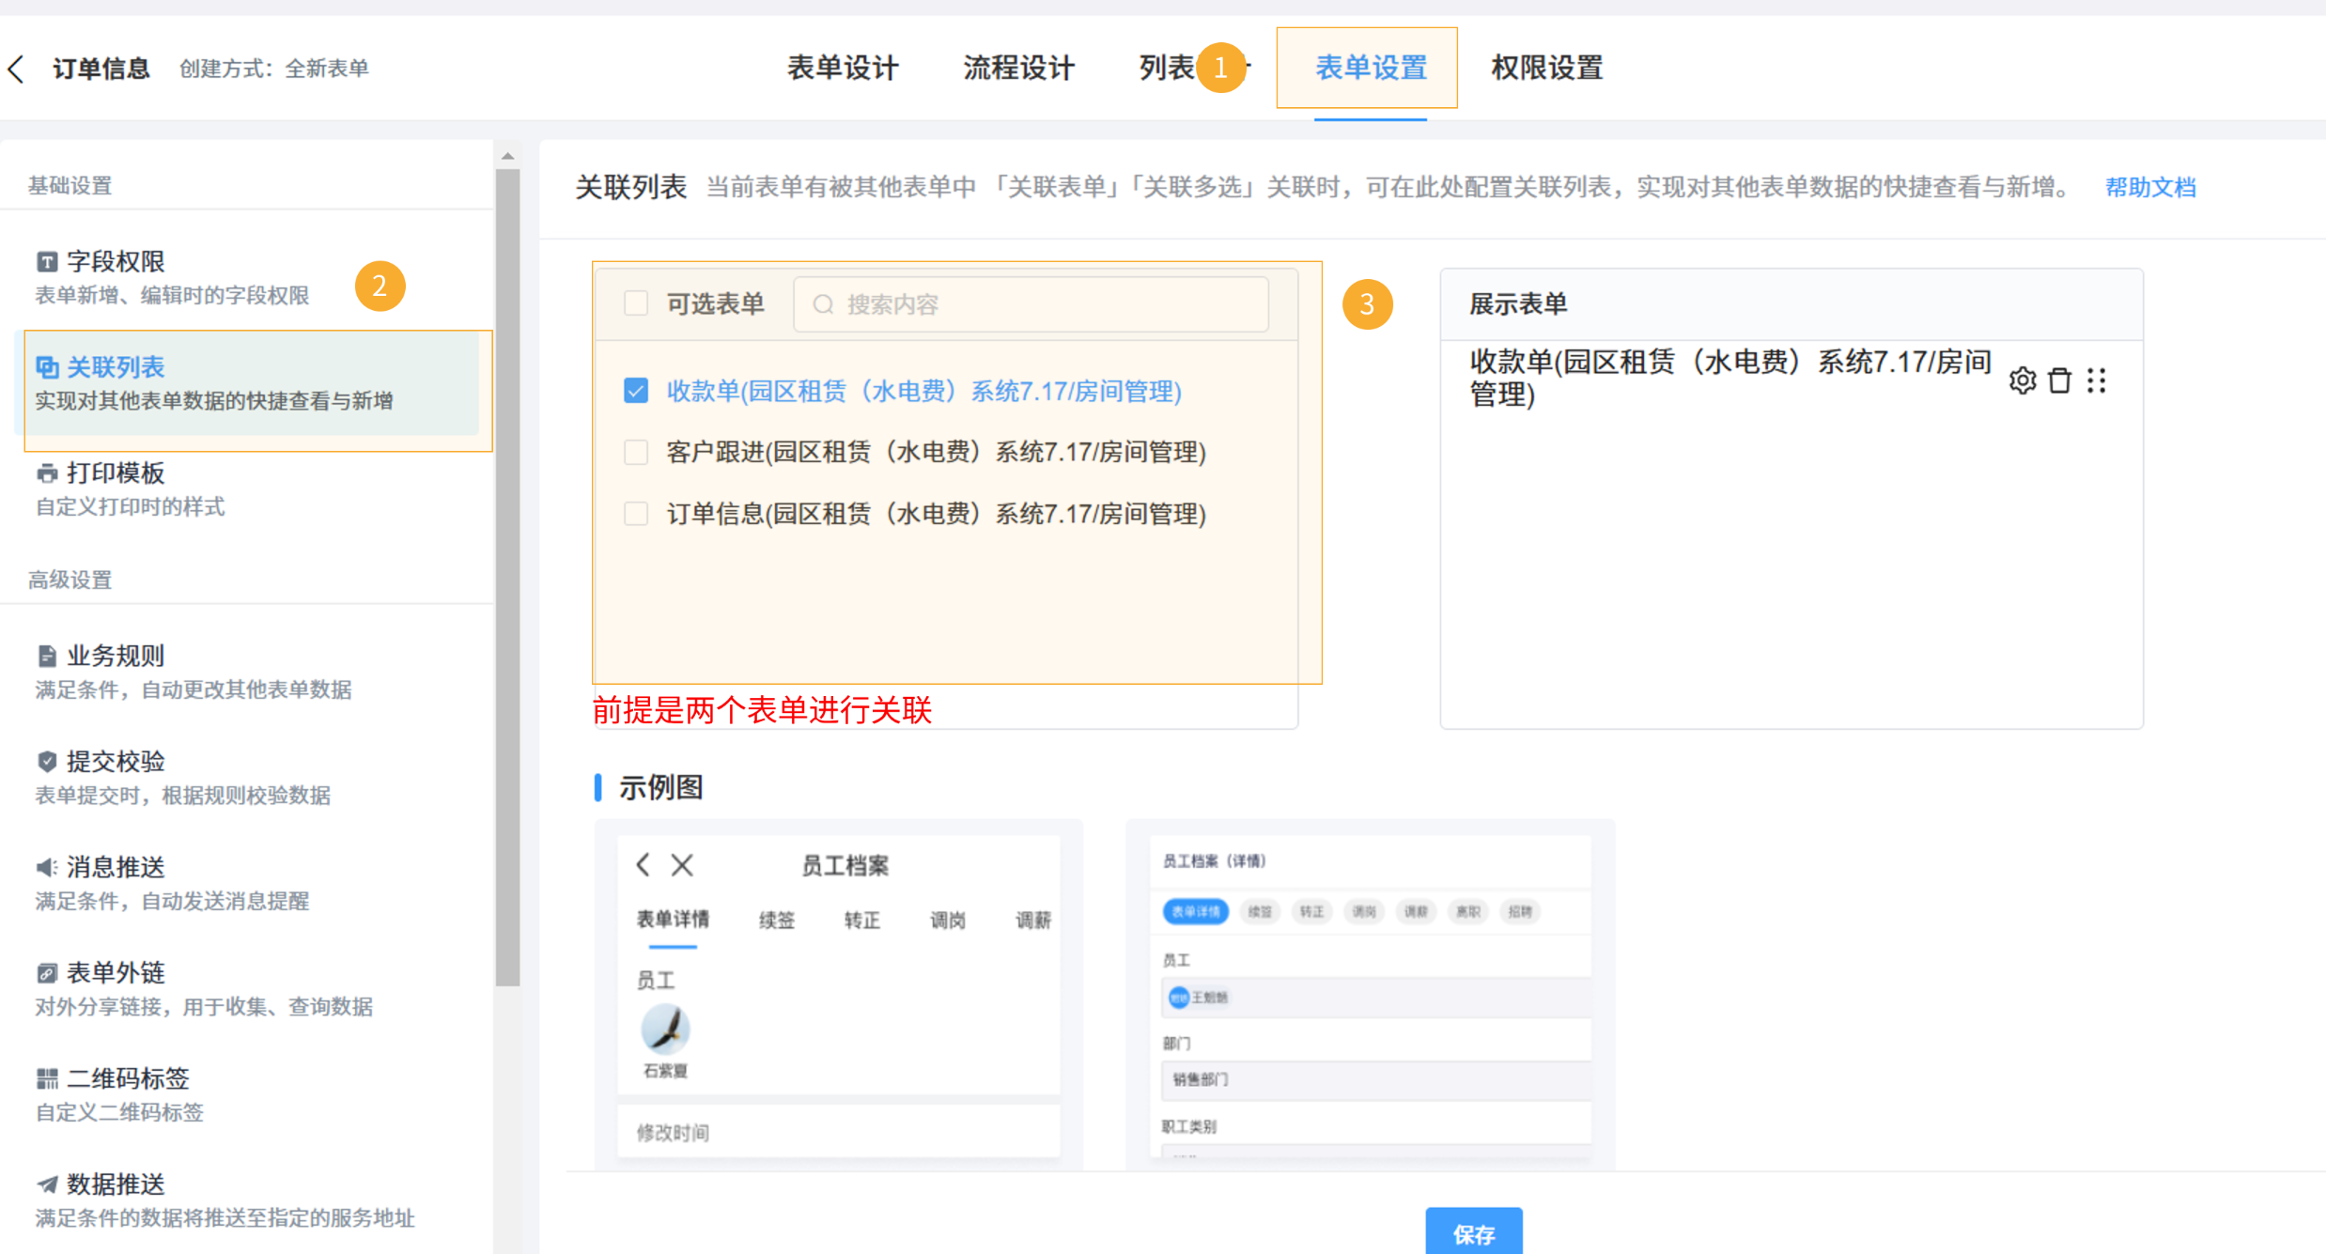Click the 创建方式: 全新表单 label
This screenshot has width=2326, height=1254.
click(273, 69)
